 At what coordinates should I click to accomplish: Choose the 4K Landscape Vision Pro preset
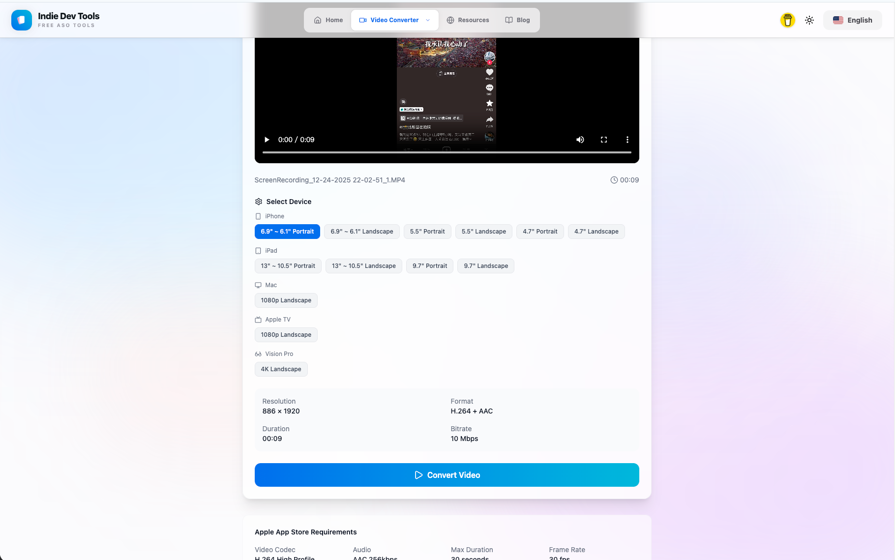coord(281,369)
